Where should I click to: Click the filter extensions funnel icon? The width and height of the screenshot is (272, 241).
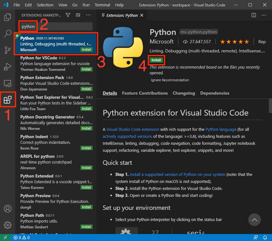(68, 15)
